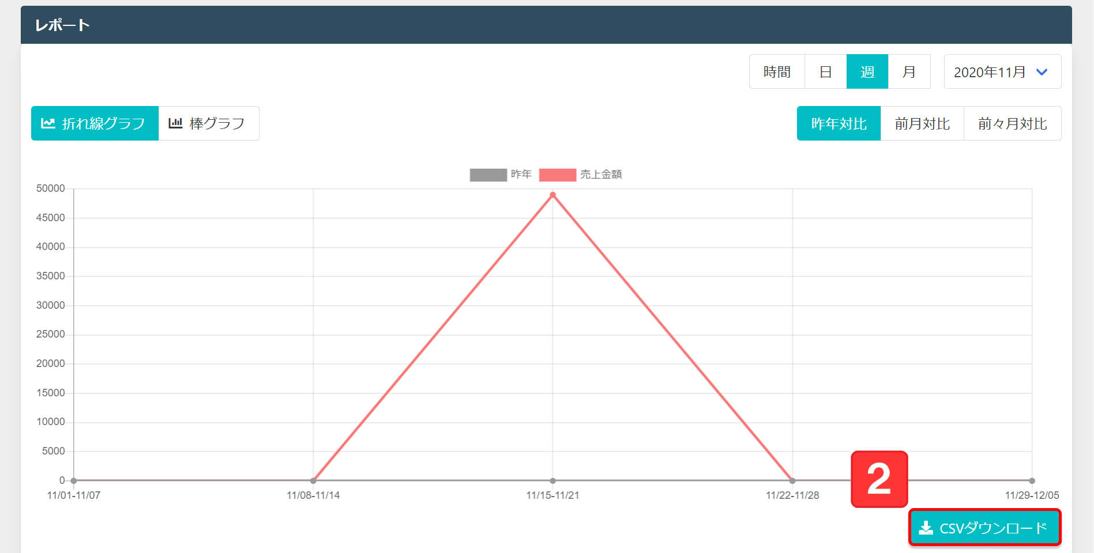This screenshot has width=1094, height=553.
Task: Click the 50000 y-axis label
Action: tap(51, 188)
